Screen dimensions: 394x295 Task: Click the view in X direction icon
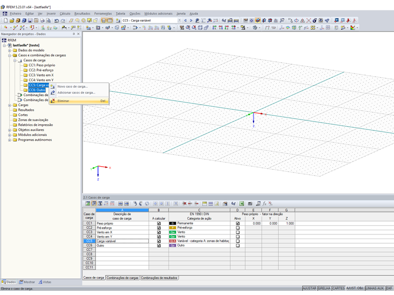[215, 27]
